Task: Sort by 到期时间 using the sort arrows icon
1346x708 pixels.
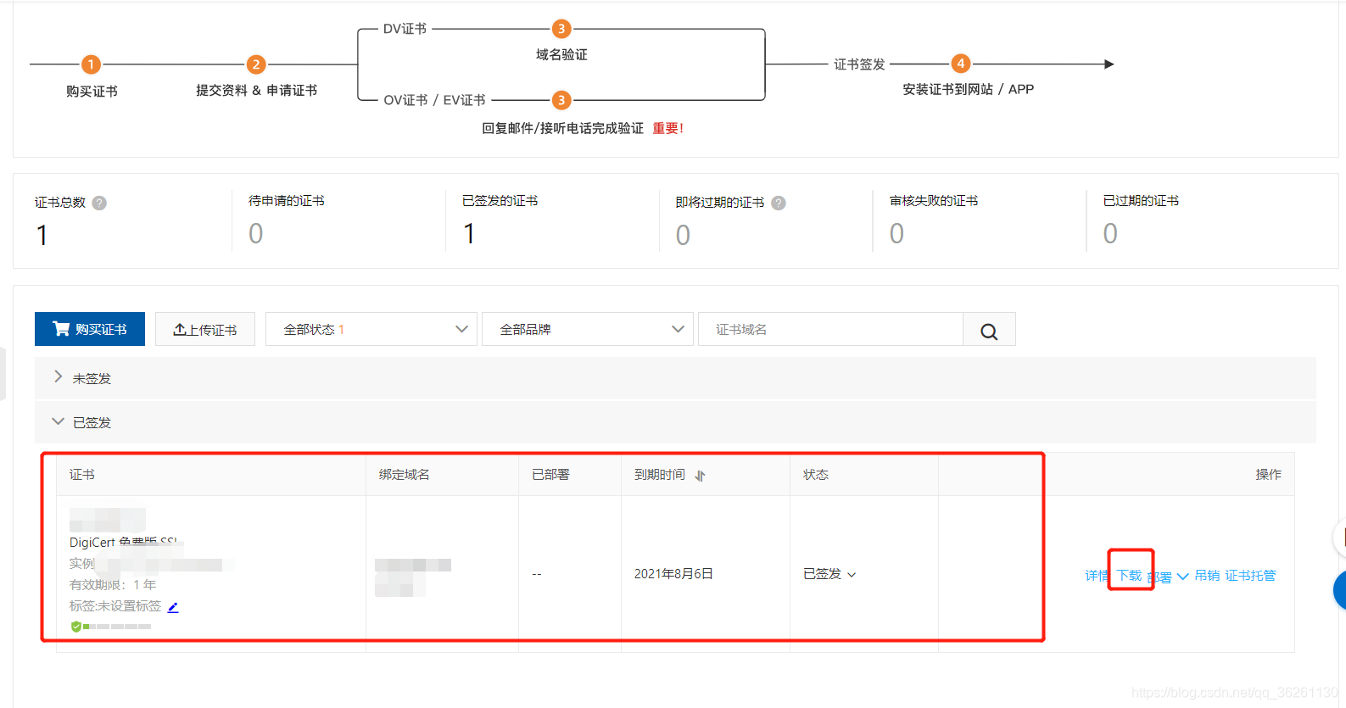Action: 700,476
